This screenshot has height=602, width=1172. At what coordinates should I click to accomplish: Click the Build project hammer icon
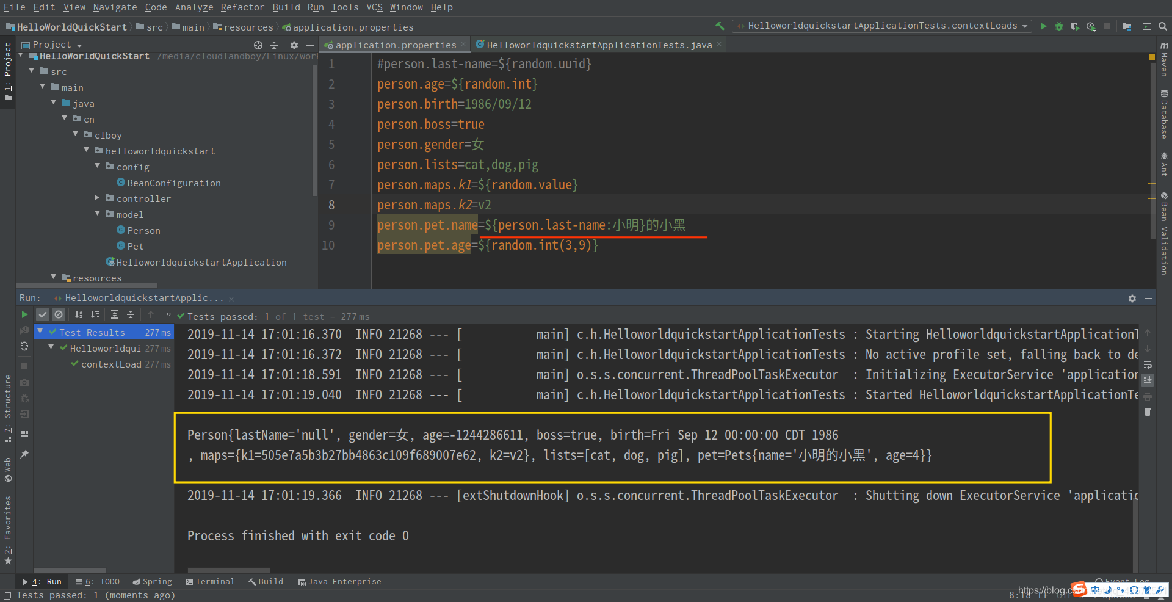pyautogui.click(x=720, y=26)
